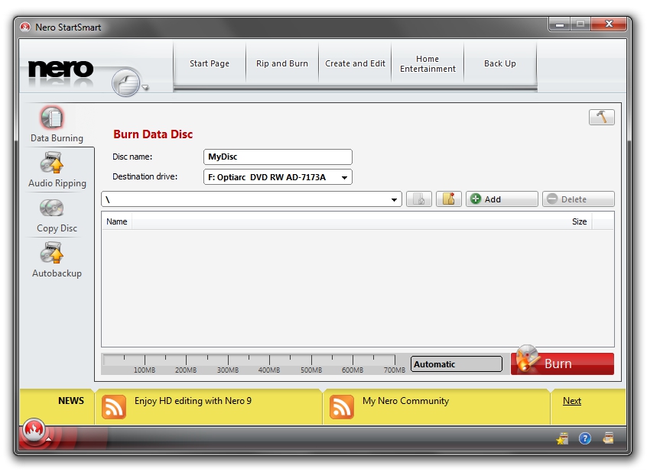Switch to the Start Page tab

(210, 63)
